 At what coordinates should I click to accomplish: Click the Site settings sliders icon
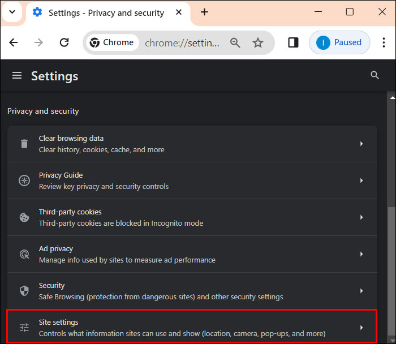pyautogui.click(x=24, y=328)
